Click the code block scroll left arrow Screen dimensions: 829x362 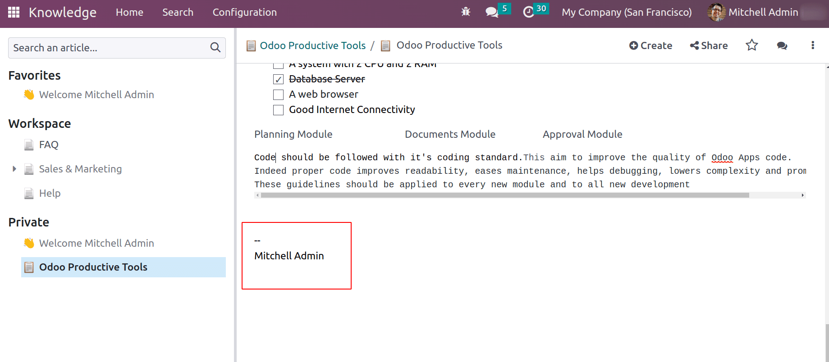click(257, 195)
